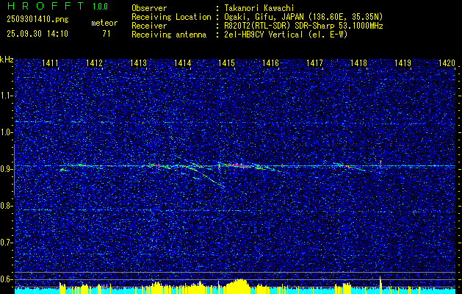Click time marker 1417
Image resolution: width=462 pixels, height=294 pixels.
coord(314,62)
